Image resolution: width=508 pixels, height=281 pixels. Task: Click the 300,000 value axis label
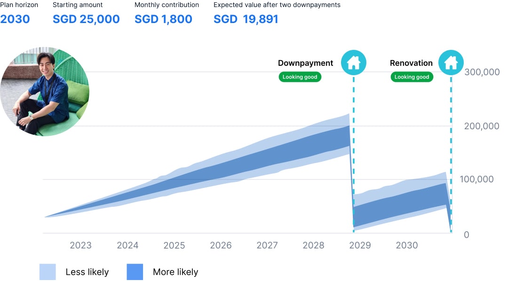(x=481, y=72)
